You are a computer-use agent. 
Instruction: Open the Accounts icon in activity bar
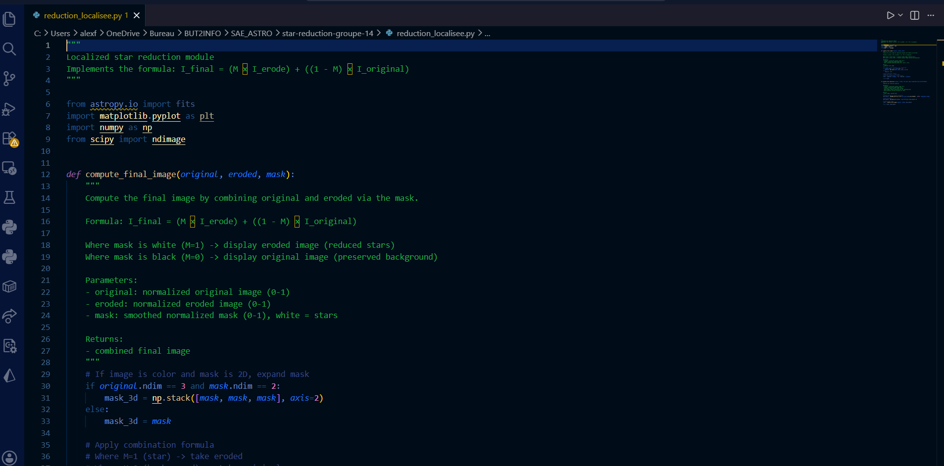click(x=9, y=458)
